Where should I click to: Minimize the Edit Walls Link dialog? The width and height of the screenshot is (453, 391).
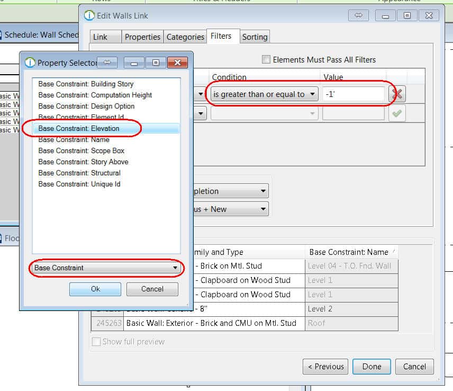pyautogui.click(x=385, y=15)
